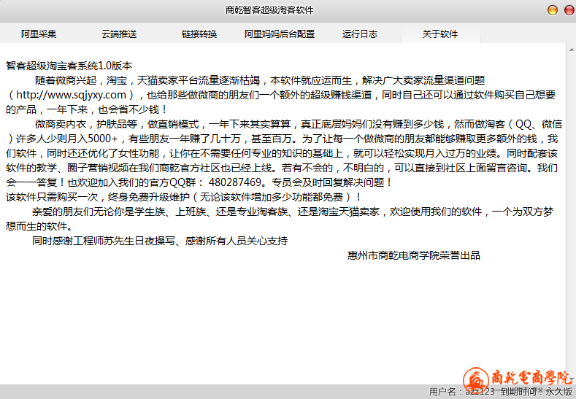
Task: Select the 关于软件 tab
Action: coord(440,34)
